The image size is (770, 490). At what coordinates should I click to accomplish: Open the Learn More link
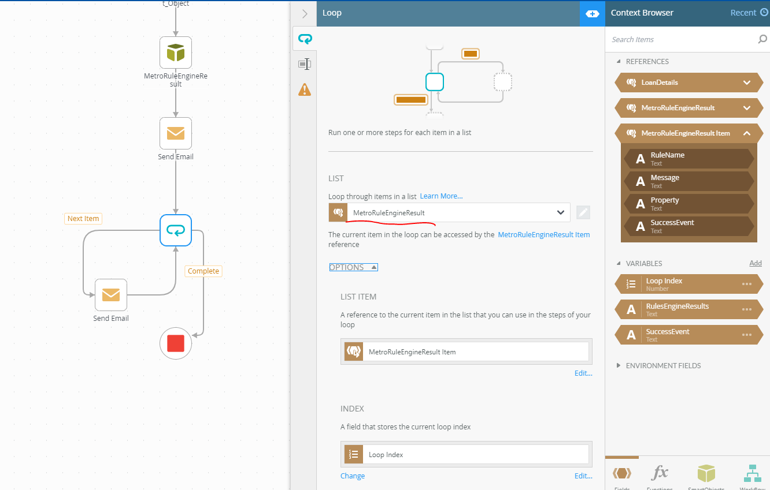[441, 196]
